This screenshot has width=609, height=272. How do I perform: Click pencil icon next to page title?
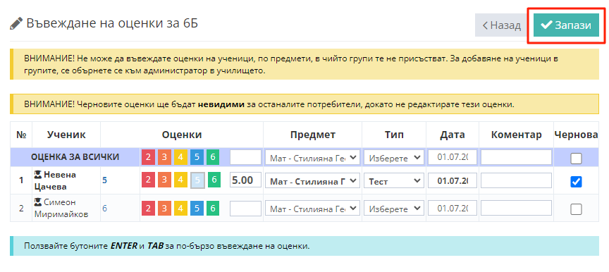click(x=16, y=24)
